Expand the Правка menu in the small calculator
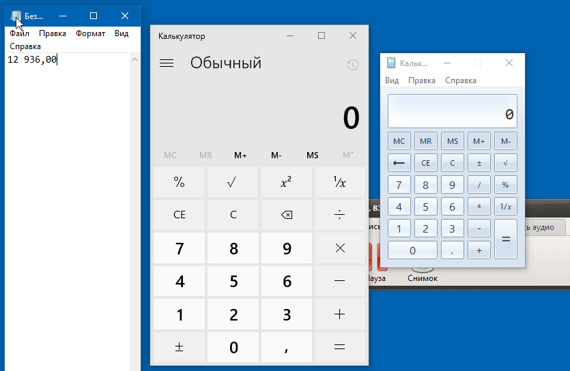The image size is (570, 371). [422, 80]
